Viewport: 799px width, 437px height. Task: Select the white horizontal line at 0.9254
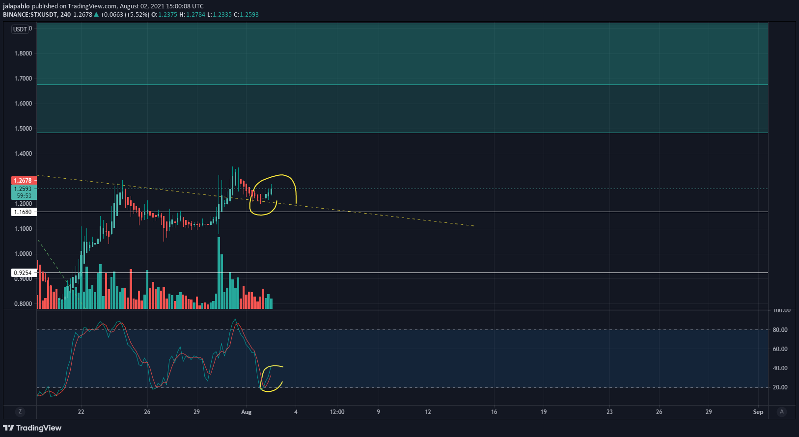pos(402,273)
